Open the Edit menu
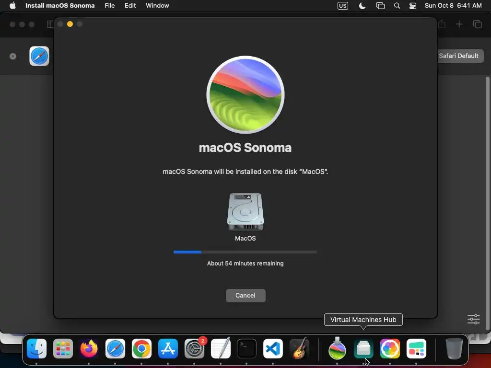Screen dimensions: 491x368 click(130, 6)
